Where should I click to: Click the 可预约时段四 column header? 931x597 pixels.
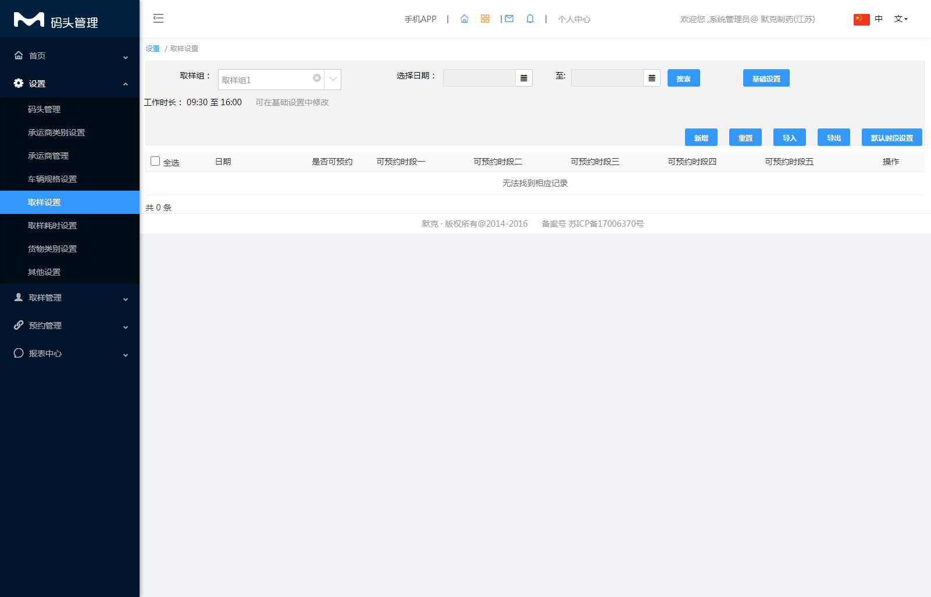pos(692,162)
